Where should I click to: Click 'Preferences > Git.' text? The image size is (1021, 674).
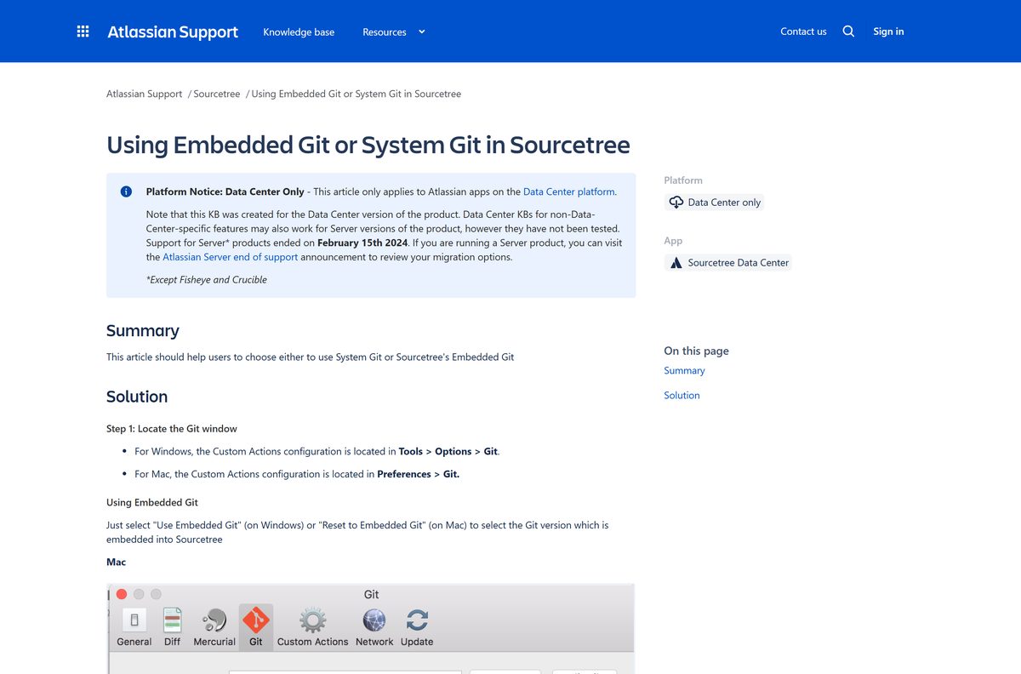419,474
